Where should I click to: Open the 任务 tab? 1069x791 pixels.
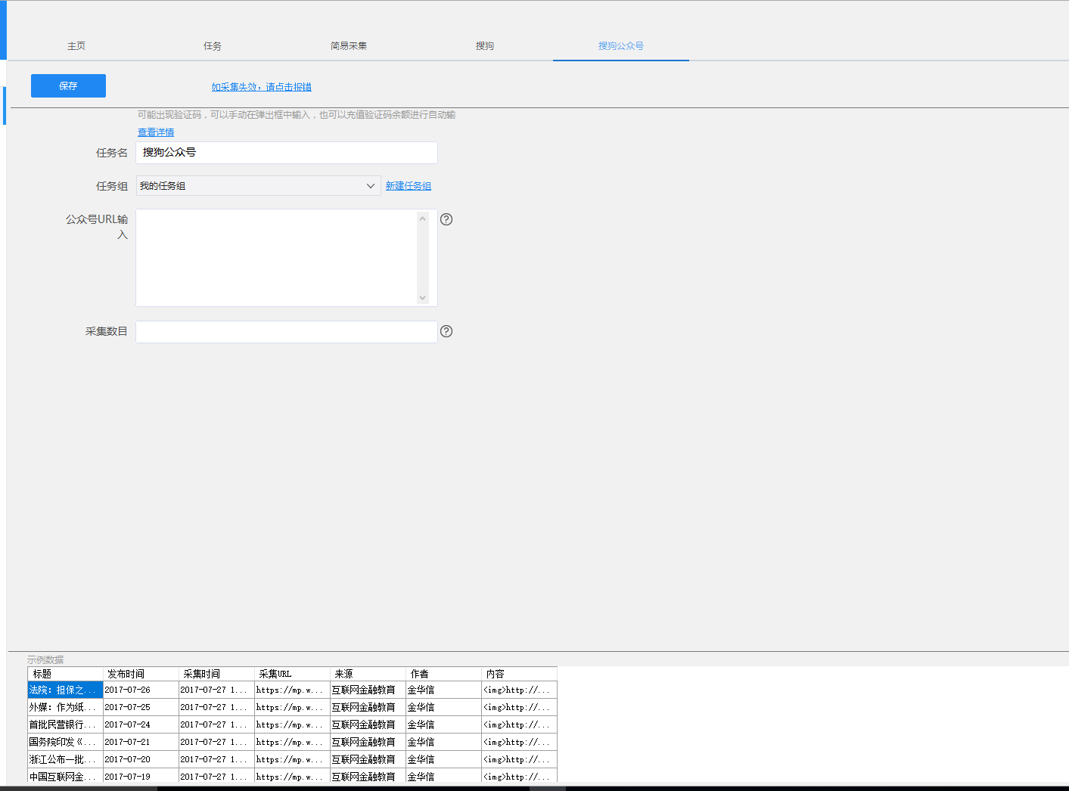click(x=213, y=46)
